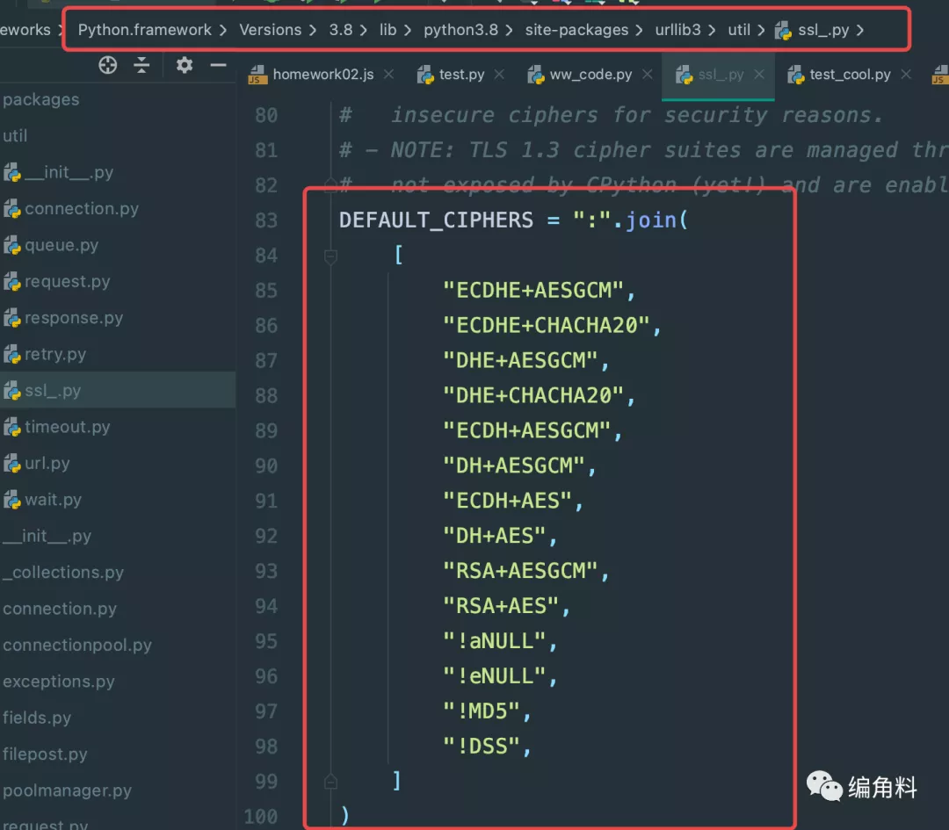Collapse the code fold at line 84
Viewport: 949px width, 830px height.
point(331,256)
